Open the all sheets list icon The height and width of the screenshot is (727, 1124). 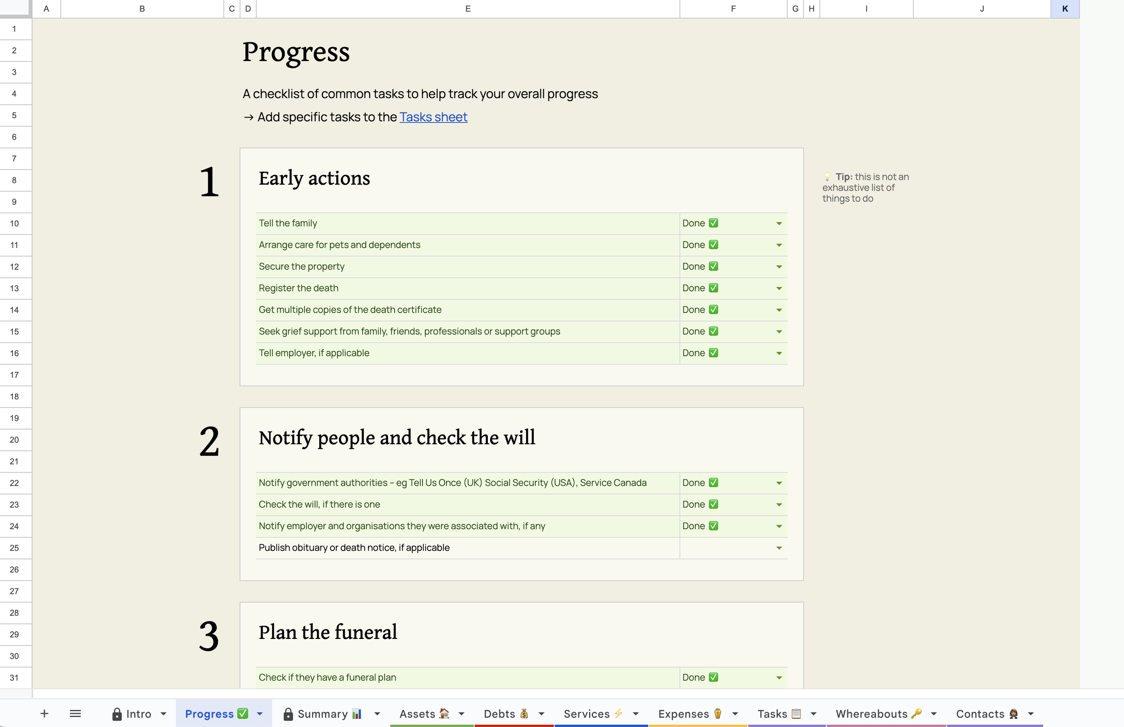tap(76, 714)
